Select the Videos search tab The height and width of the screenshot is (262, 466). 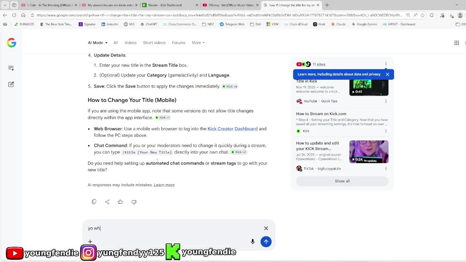click(x=130, y=43)
